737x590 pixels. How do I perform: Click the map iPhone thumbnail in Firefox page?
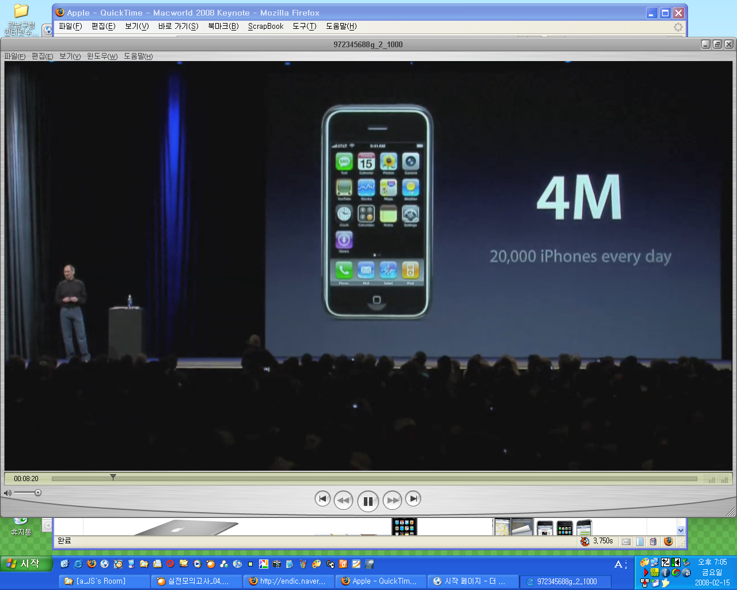click(x=503, y=527)
